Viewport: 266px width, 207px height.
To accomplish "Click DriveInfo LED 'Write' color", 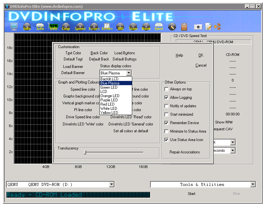I will (x=83, y=124).
